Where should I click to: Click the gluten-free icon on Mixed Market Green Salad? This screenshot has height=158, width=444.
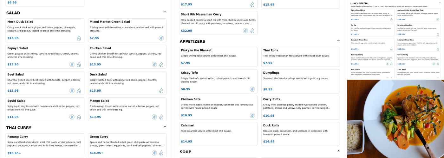point(161,38)
